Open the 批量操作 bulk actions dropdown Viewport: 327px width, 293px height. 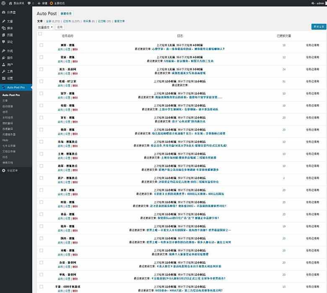click(45, 27)
